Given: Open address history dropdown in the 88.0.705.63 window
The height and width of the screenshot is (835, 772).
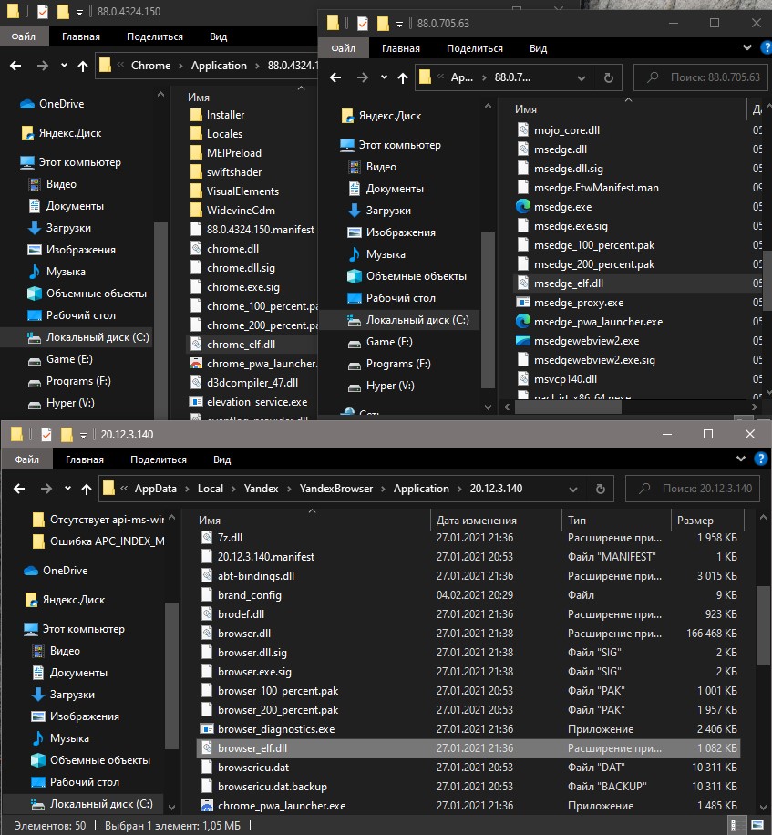Looking at the screenshot, I should (582, 78).
